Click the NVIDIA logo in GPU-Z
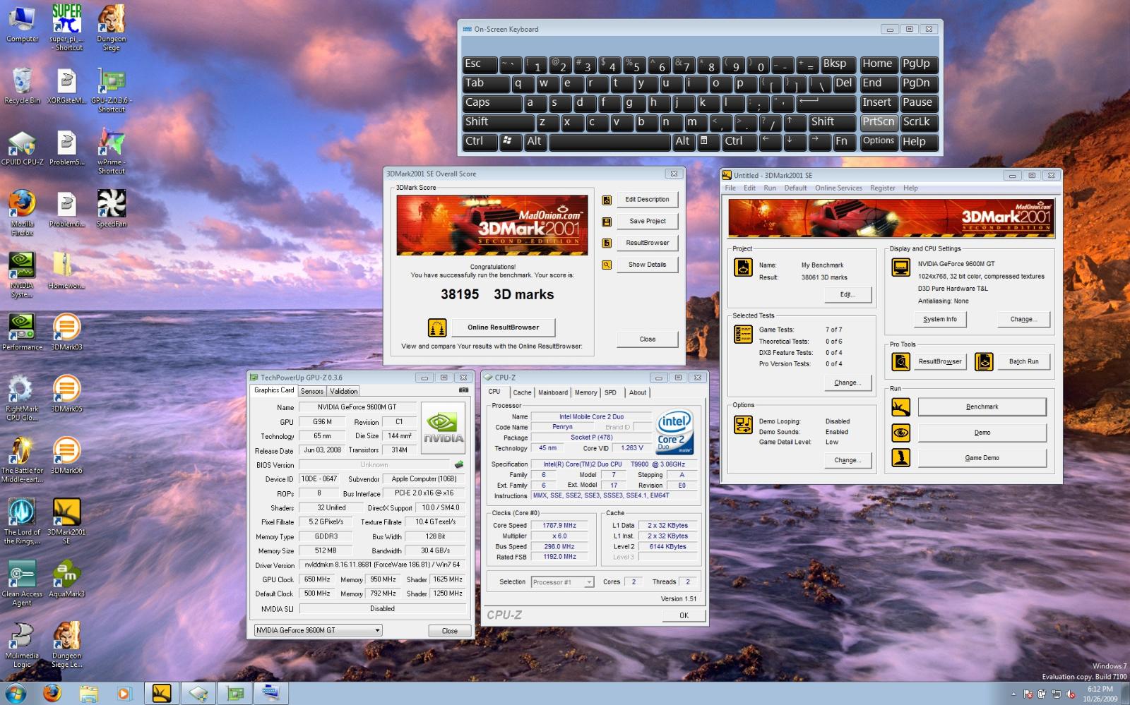Screen dimensions: 1130x705 point(444,428)
